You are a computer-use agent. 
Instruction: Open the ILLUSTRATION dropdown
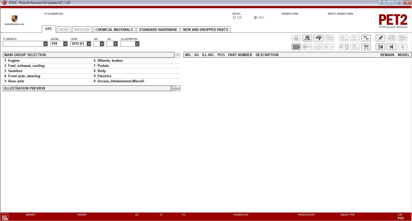coord(137,44)
